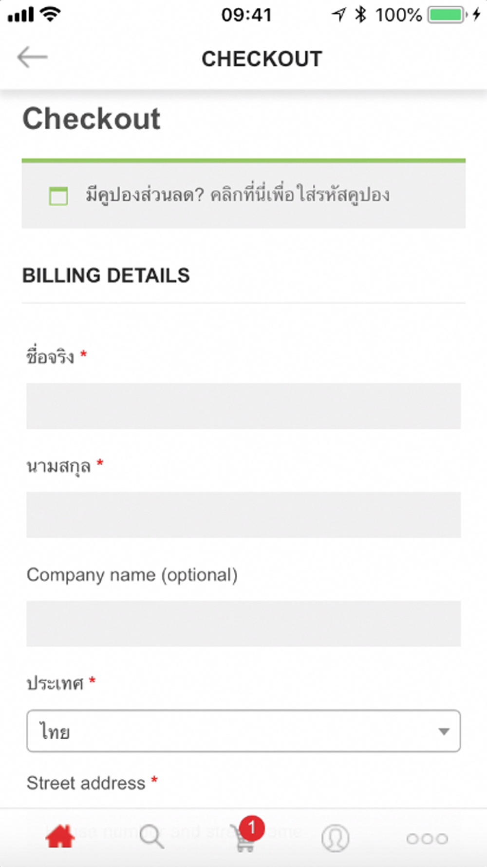487x867 pixels.
Task: Click the มีคูปองส่วนลด coupon code link
Action: pos(238,195)
